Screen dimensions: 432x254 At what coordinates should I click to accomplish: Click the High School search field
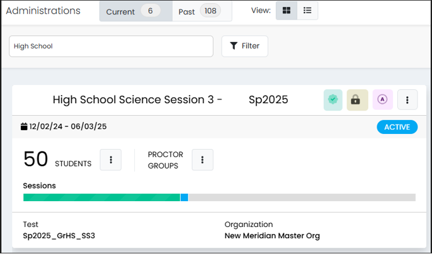pyautogui.click(x=111, y=46)
